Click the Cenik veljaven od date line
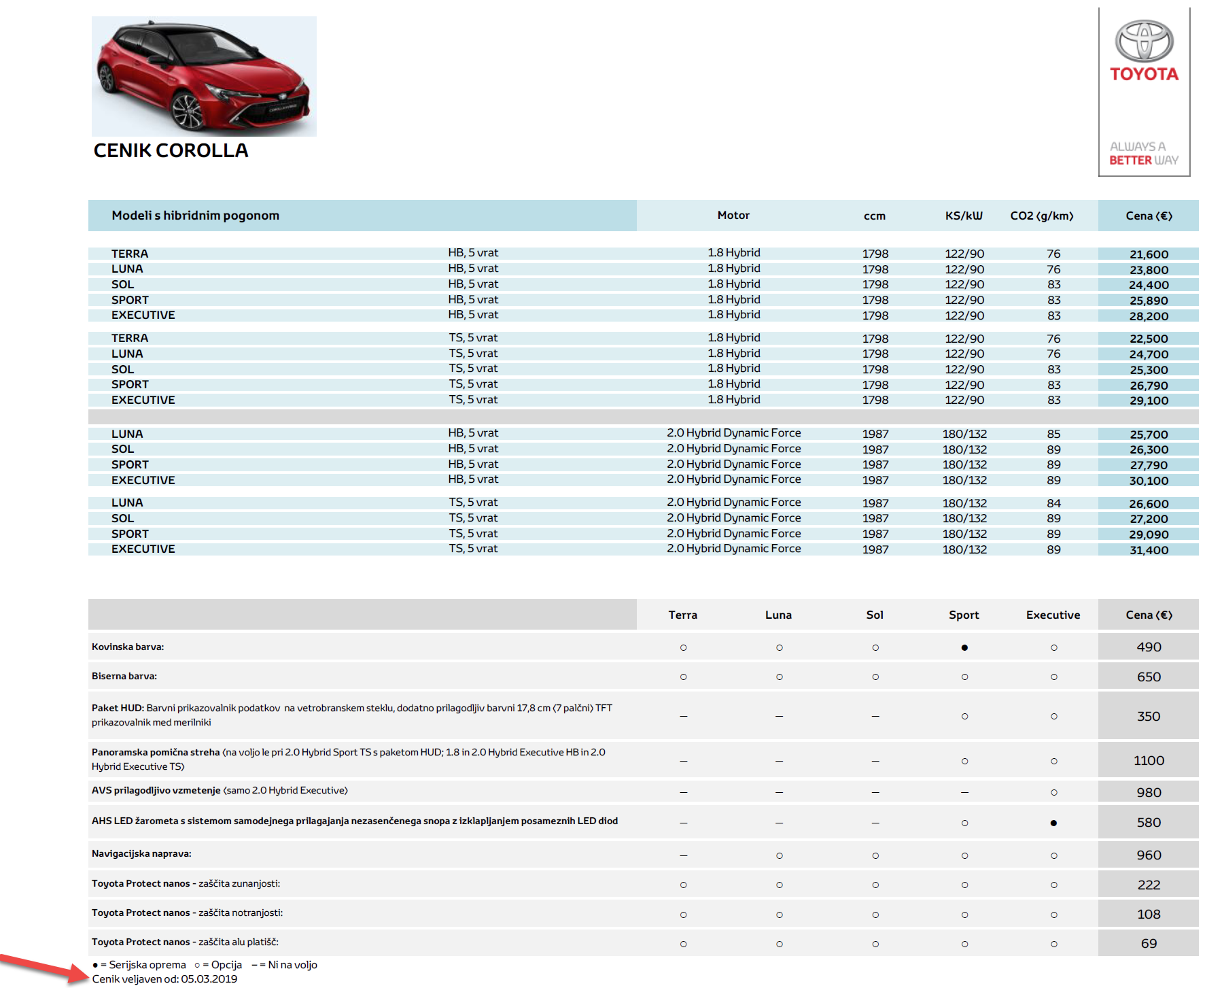The width and height of the screenshot is (1205, 988). coord(164,979)
